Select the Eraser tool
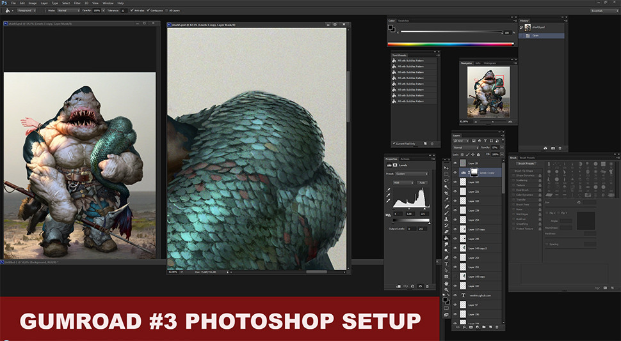This screenshot has height=341, width=621. click(446, 232)
